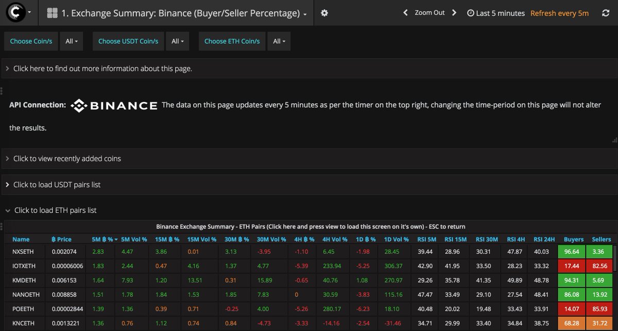Sort table by ฿ Price column
The image size is (618, 331).
(x=61, y=239)
